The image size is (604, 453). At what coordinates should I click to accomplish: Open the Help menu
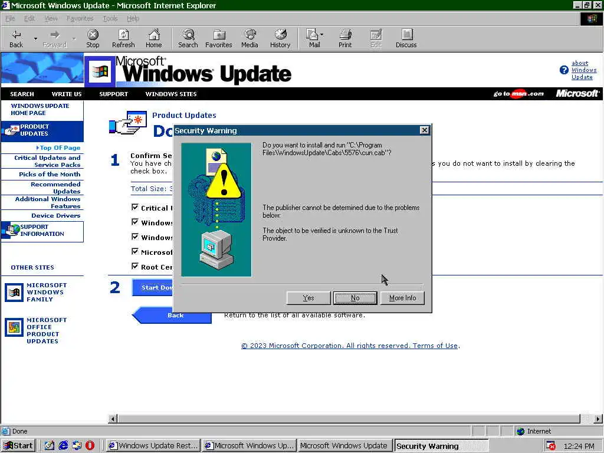133,18
